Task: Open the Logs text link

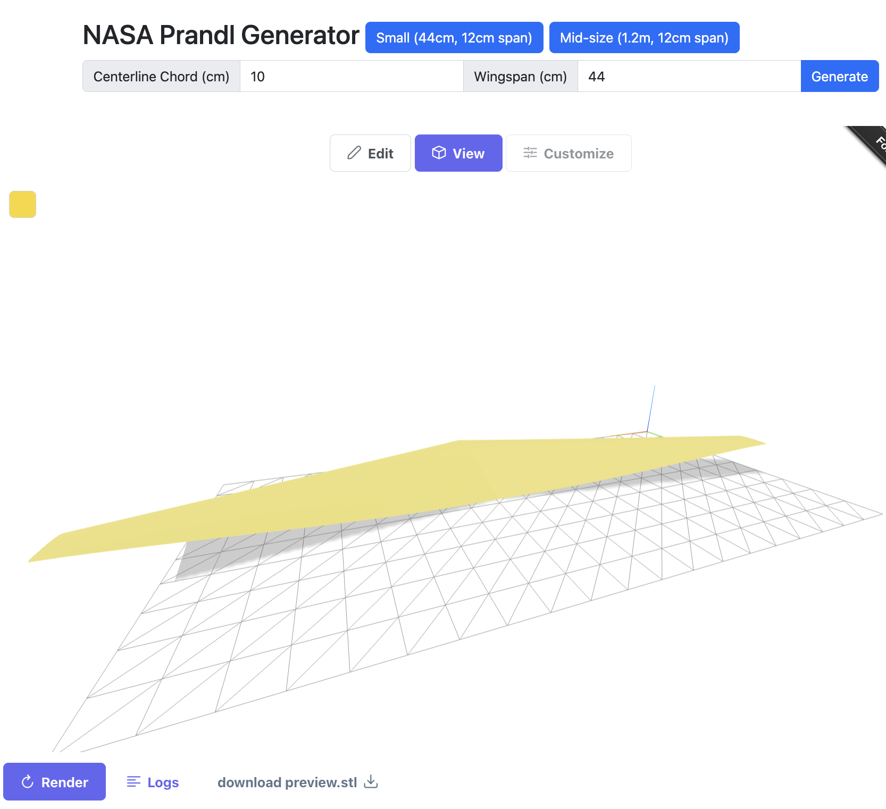Action: tap(163, 782)
